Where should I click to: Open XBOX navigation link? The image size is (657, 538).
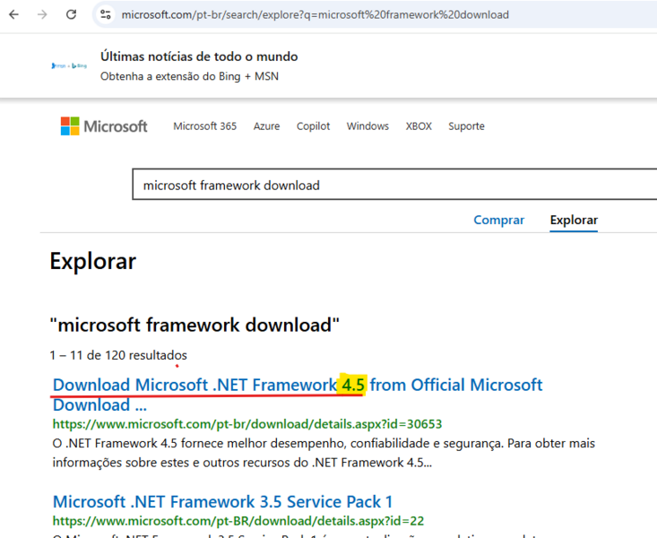[419, 126]
